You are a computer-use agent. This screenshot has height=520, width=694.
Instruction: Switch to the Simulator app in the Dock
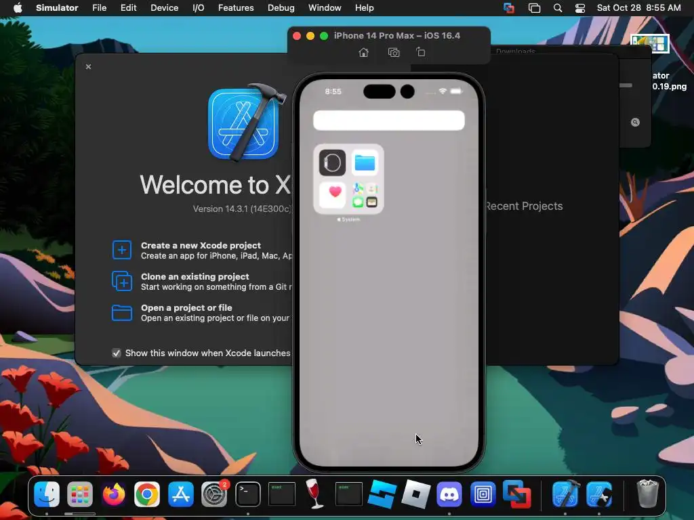point(599,494)
